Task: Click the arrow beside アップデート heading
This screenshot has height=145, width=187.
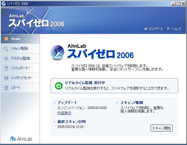Action: coord(54,103)
